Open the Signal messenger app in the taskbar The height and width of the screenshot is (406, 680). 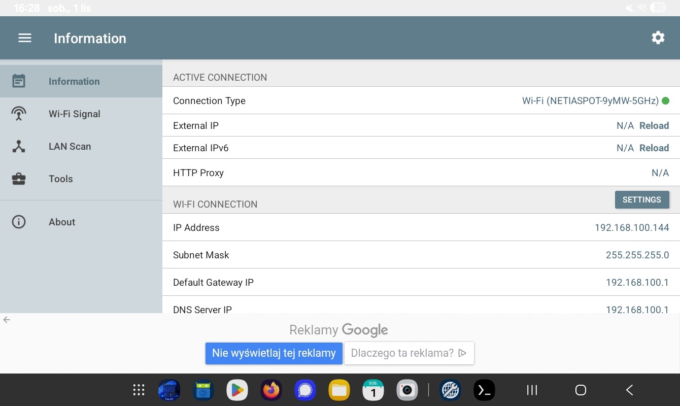pos(305,390)
